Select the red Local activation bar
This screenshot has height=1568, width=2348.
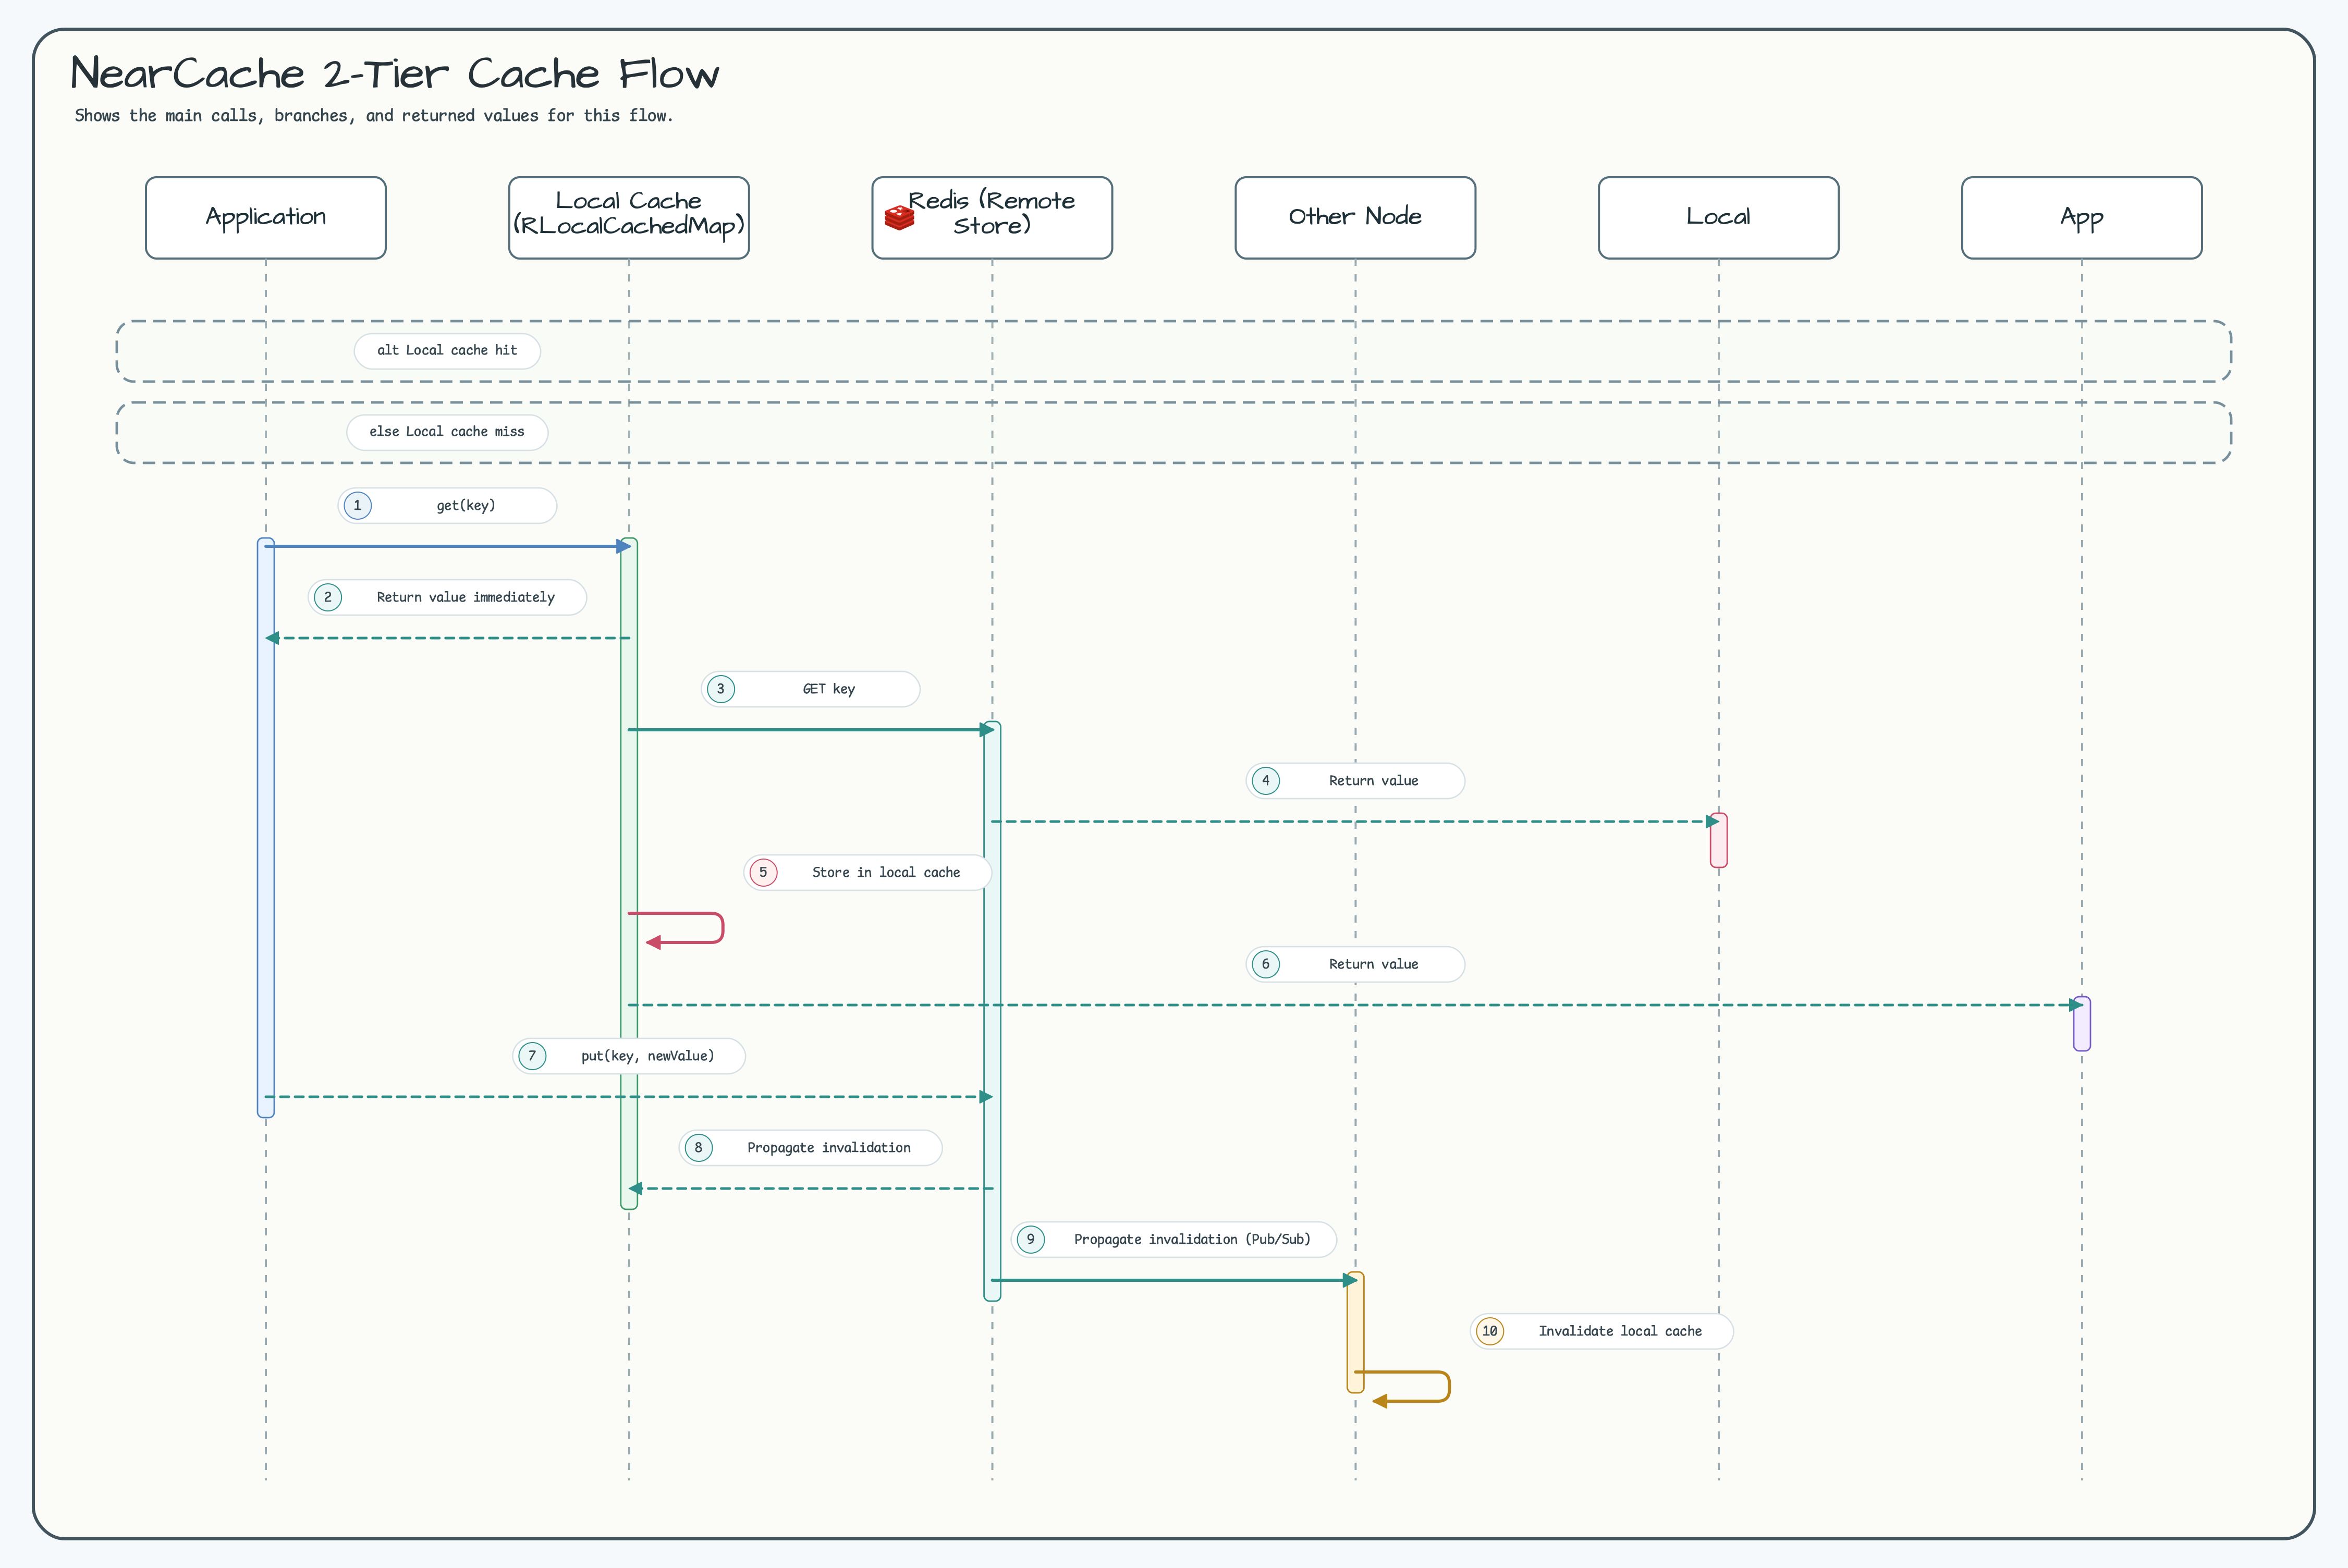point(1718,840)
